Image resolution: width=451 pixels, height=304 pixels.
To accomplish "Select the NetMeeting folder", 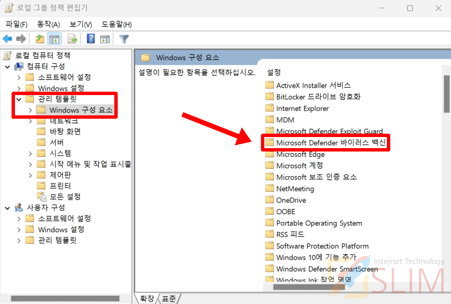I will tap(295, 189).
